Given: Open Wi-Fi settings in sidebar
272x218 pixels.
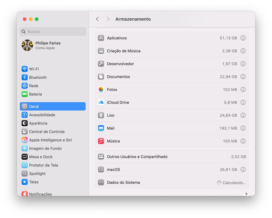Looking at the screenshot, I should (x=34, y=69).
